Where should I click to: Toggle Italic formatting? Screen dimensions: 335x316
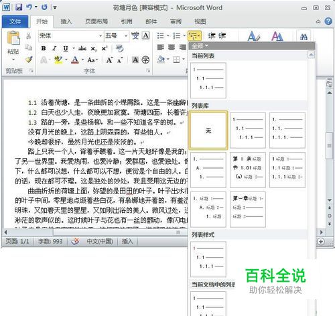54,48
